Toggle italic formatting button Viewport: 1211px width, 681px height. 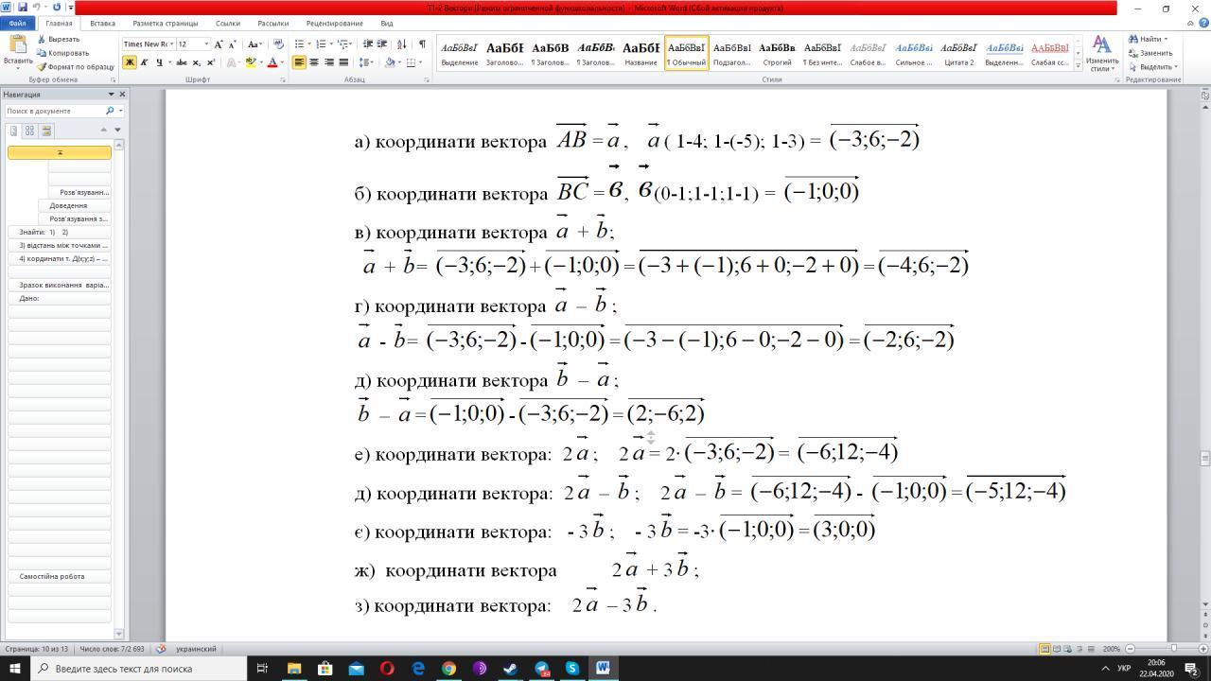click(x=144, y=62)
